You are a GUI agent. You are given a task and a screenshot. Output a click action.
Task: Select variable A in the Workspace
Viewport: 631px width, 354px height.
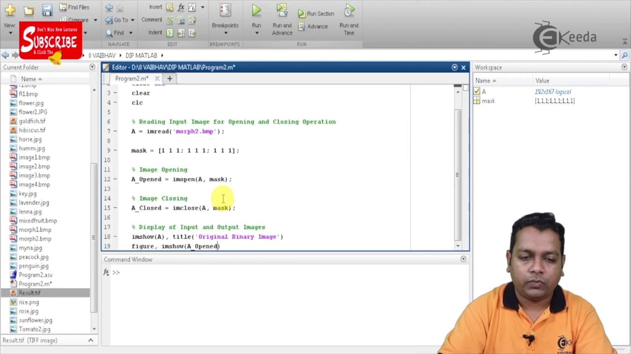(484, 91)
